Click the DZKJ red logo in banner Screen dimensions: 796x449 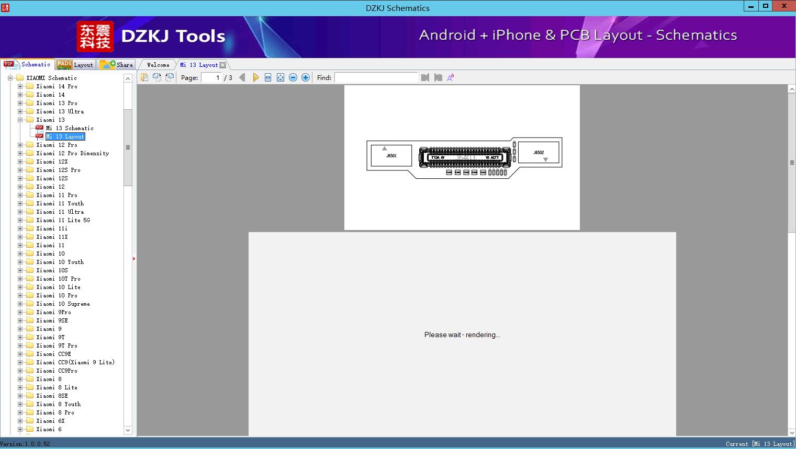click(95, 37)
